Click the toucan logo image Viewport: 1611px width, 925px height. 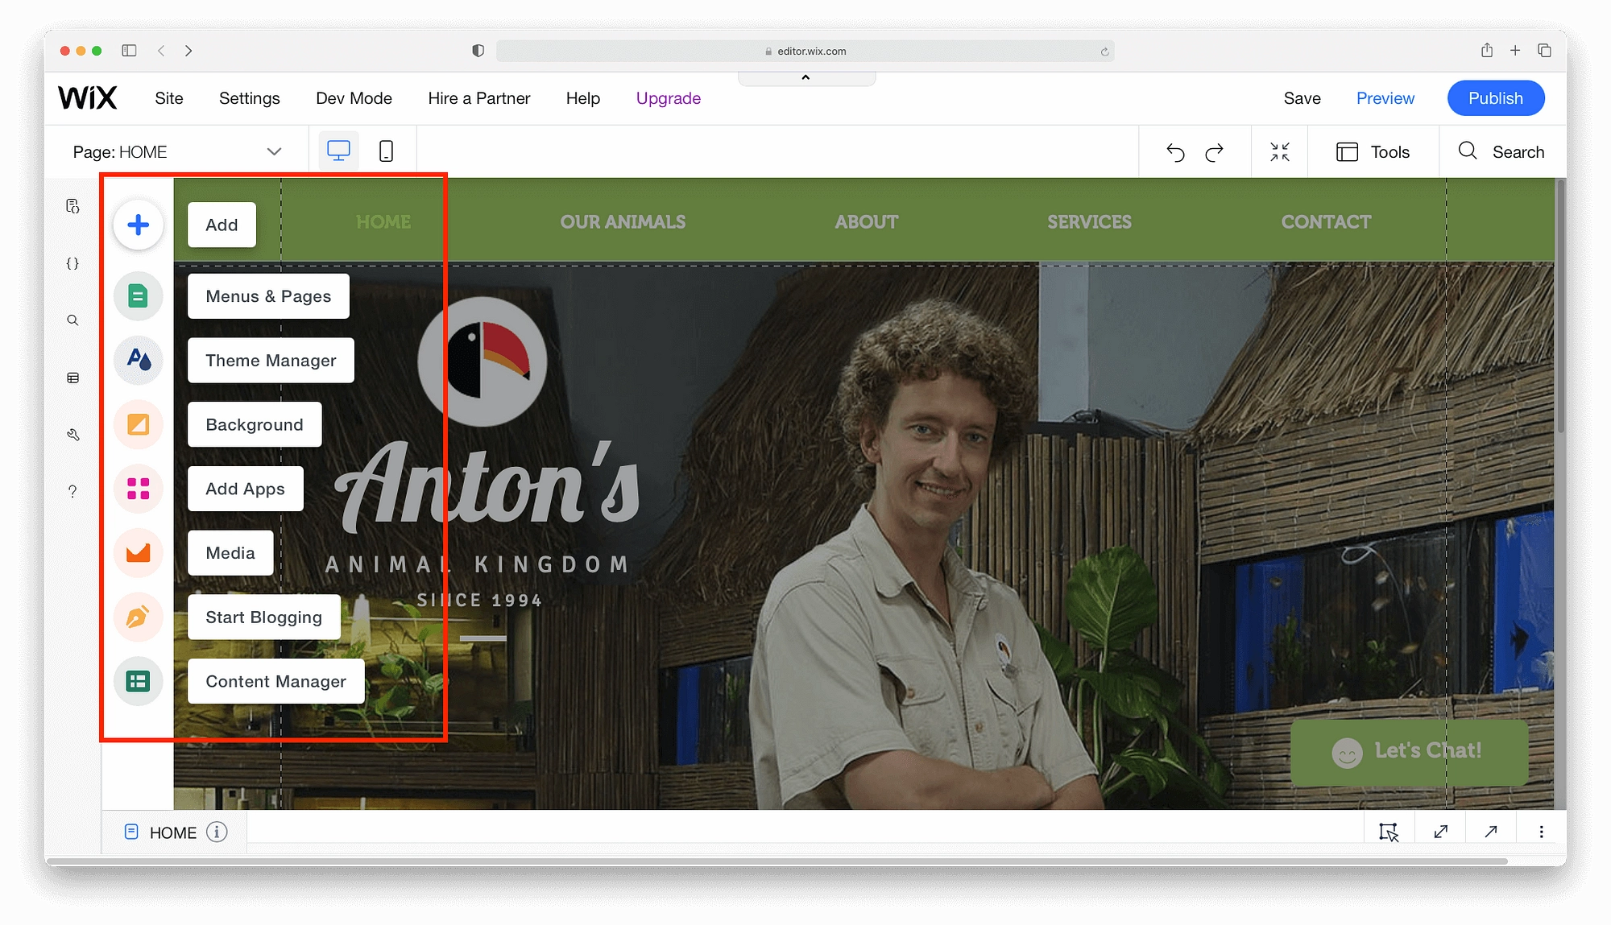tap(482, 361)
